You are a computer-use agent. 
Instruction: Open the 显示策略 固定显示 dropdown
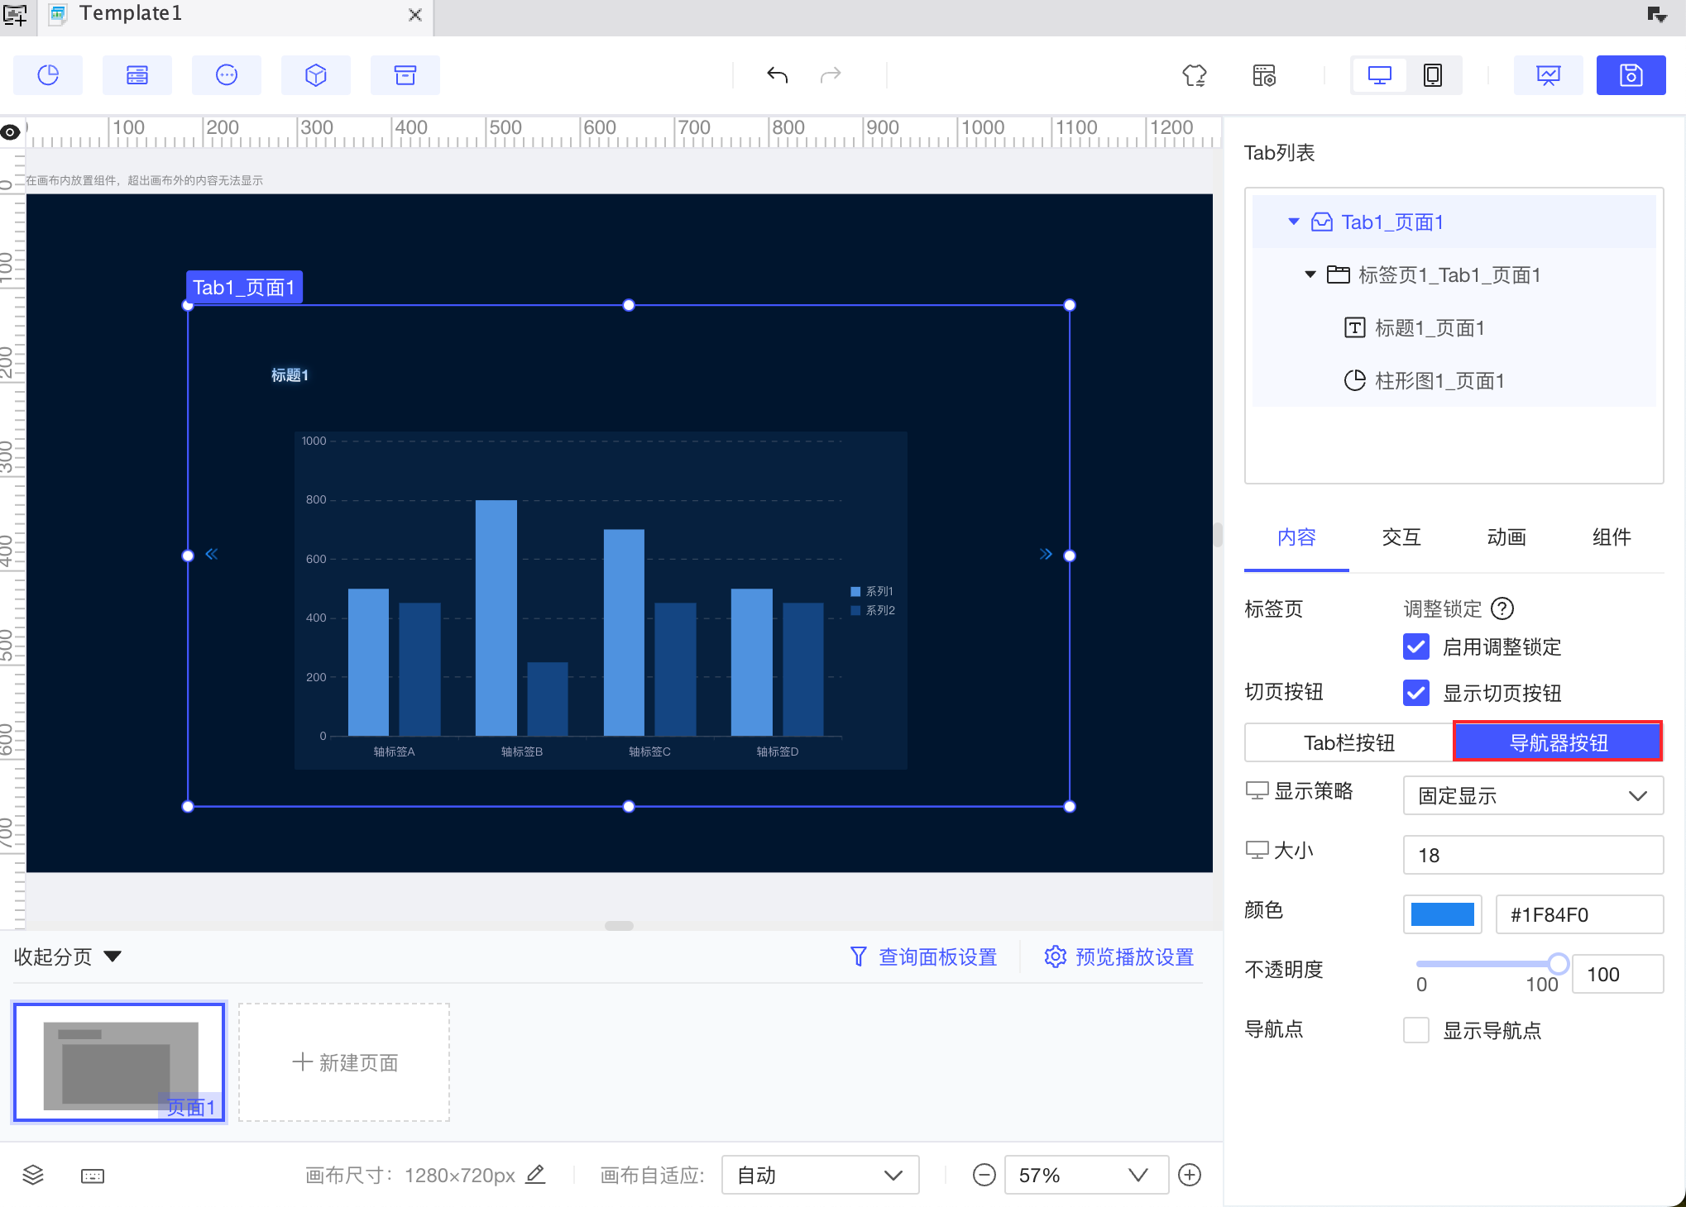pyautogui.click(x=1533, y=795)
